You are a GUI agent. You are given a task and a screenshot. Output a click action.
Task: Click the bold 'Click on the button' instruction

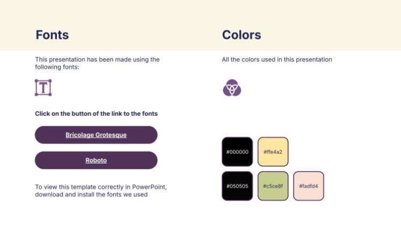click(x=96, y=114)
